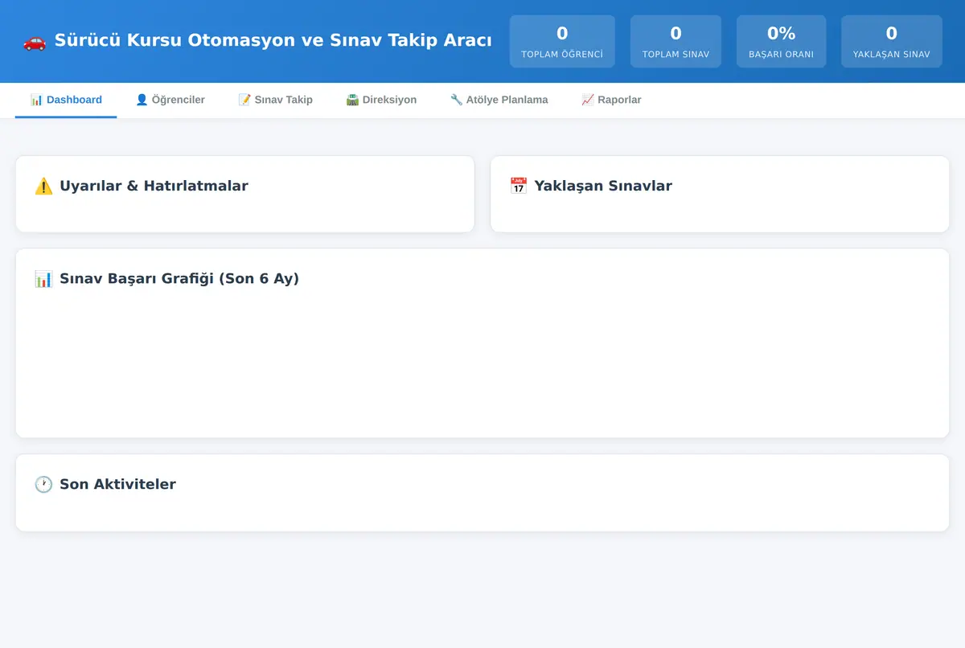Click the Başarı Oranı stat card
This screenshot has width=965, height=648.
781,42
